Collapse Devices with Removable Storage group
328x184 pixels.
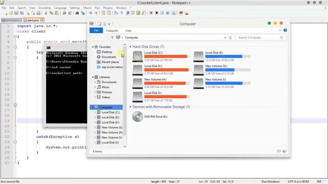point(130,107)
